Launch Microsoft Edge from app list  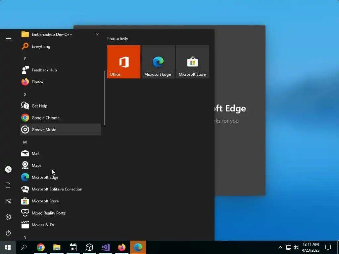point(61,177)
